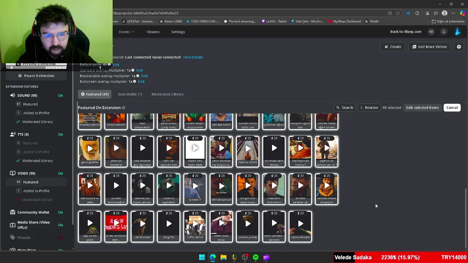Select Added to Profile under SOUND
The height and width of the screenshot is (263, 468).
tap(36, 113)
